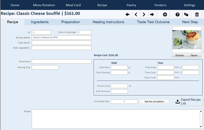Click Delete under the recipe image
The width and height of the screenshot is (204, 130).
179,55
